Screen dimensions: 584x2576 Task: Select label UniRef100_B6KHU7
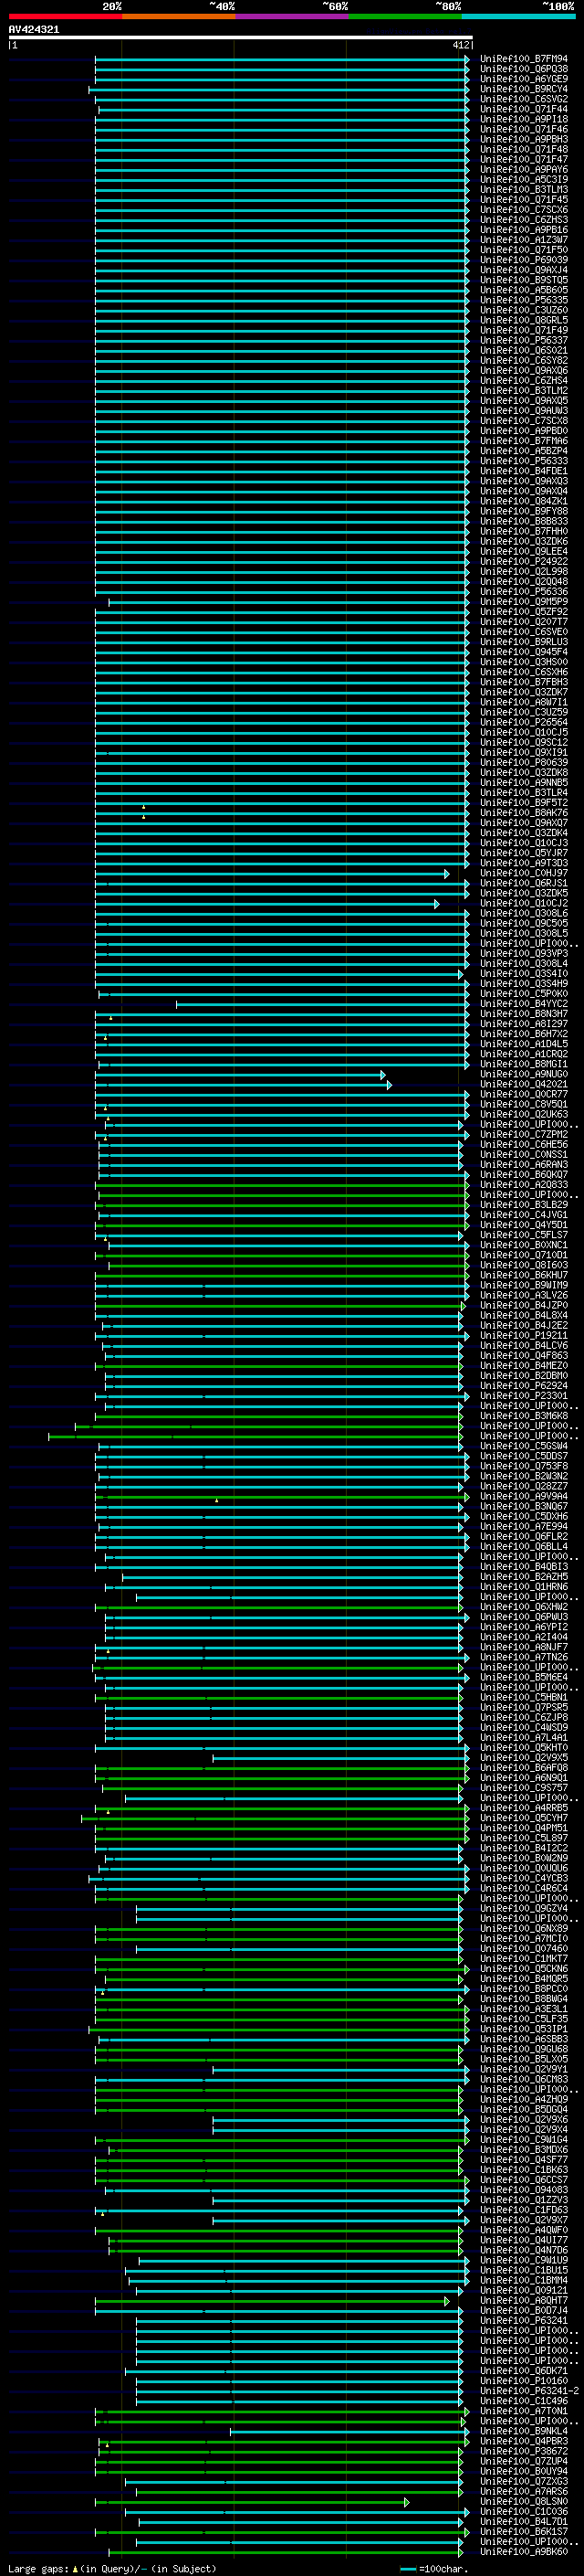point(524,1275)
